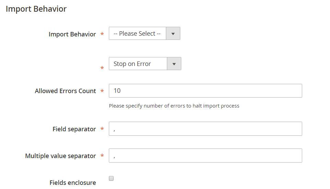Expand the Stop on Error dropdown arrow

(x=174, y=64)
